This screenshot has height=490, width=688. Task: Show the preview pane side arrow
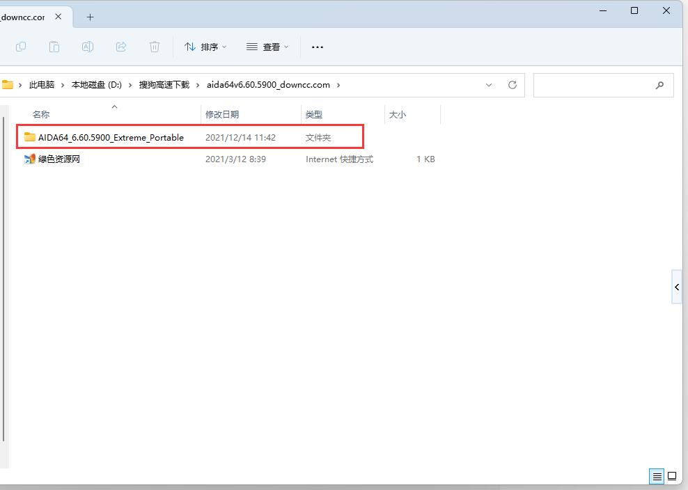(677, 287)
